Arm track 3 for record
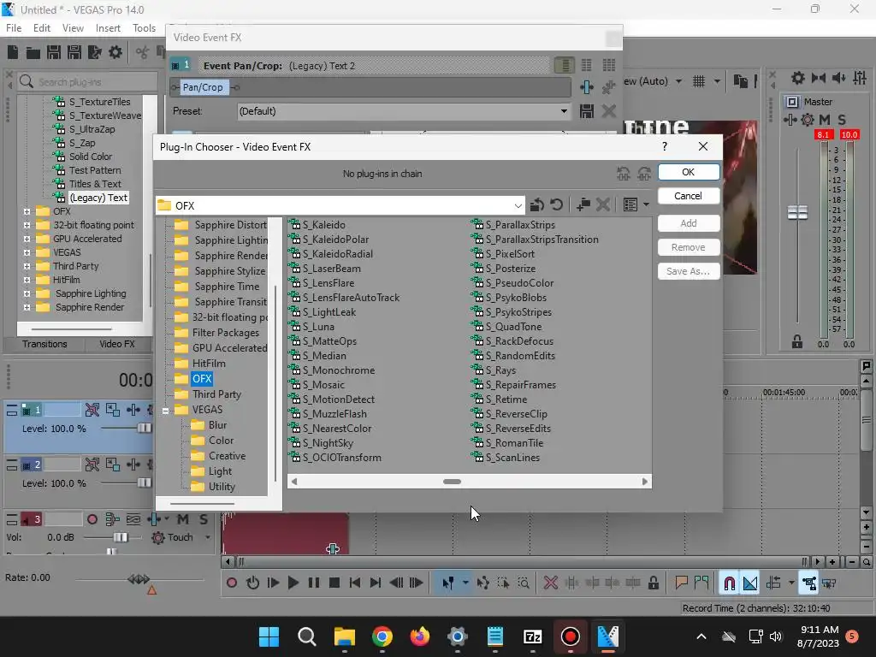 point(92,519)
